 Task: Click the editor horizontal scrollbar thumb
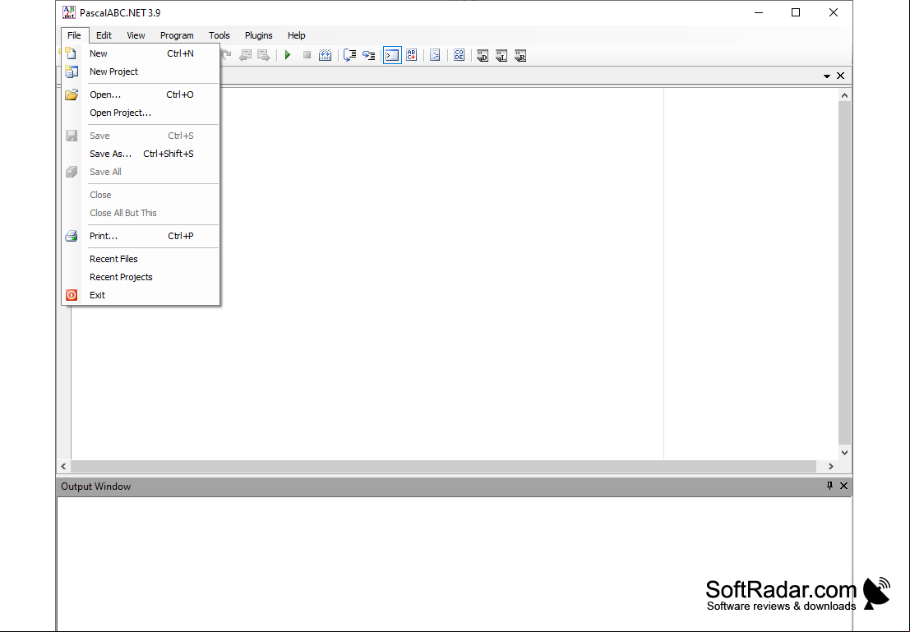[x=443, y=466]
